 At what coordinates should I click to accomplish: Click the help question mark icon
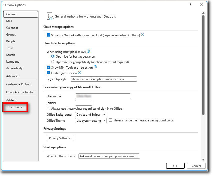190,5
